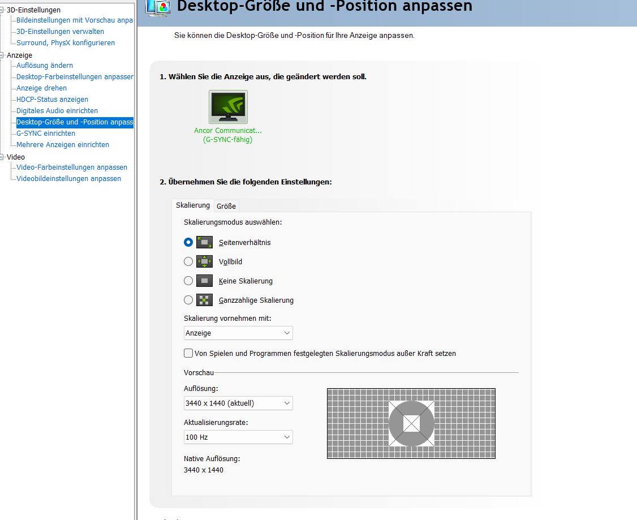Click the Ganzzahlige Skalierung mode icon
637x520 pixels.
pyautogui.click(x=204, y=300)
